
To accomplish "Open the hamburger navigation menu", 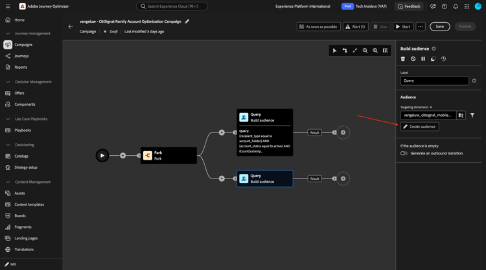I will (8, 6).
